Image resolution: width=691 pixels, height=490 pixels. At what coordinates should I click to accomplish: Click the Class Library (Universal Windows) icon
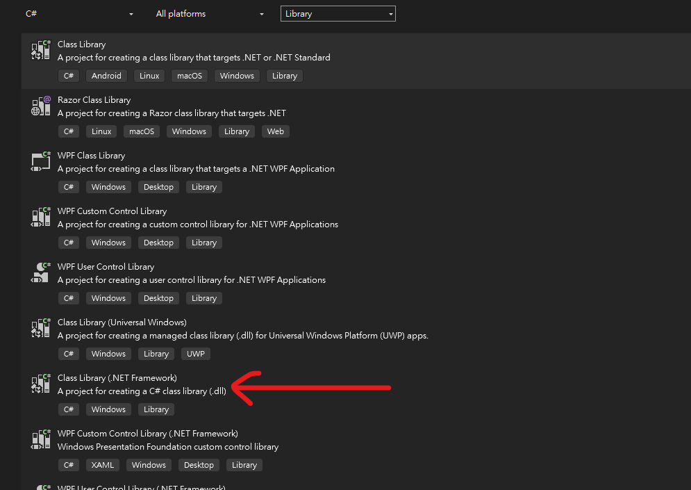coord(41,328)
